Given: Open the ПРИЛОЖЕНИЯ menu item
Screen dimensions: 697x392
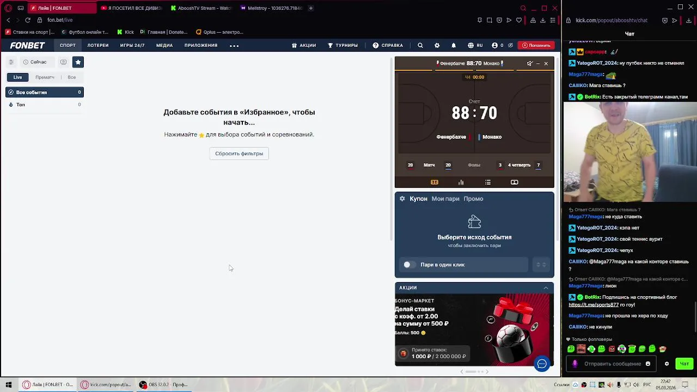Looking at the screenshot, I should pos(201,45).
